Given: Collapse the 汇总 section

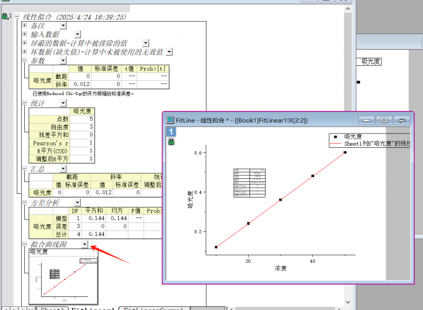Looking at the screenshot, I should (24, 168).
